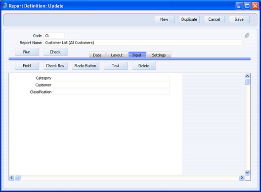The image size is (261, 192).
Task: Click the Check button
Action: pyautogui.click(x=55, y=52)
